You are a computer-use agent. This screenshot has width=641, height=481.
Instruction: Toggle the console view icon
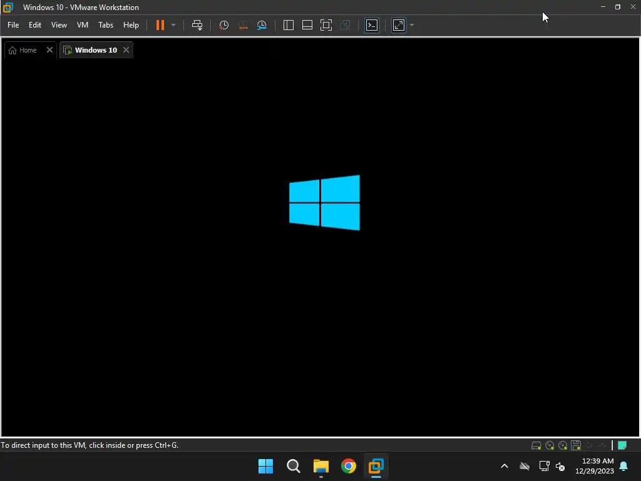click(372, 25)
